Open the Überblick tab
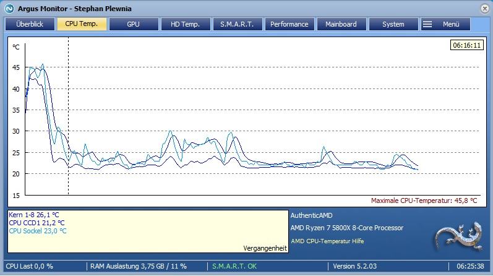Image resolution: width=493 pixels, height=276 pixels. click(x=30, y=24)
